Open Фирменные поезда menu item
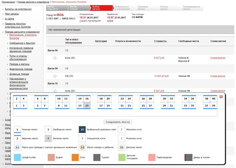 coord(21,69)
